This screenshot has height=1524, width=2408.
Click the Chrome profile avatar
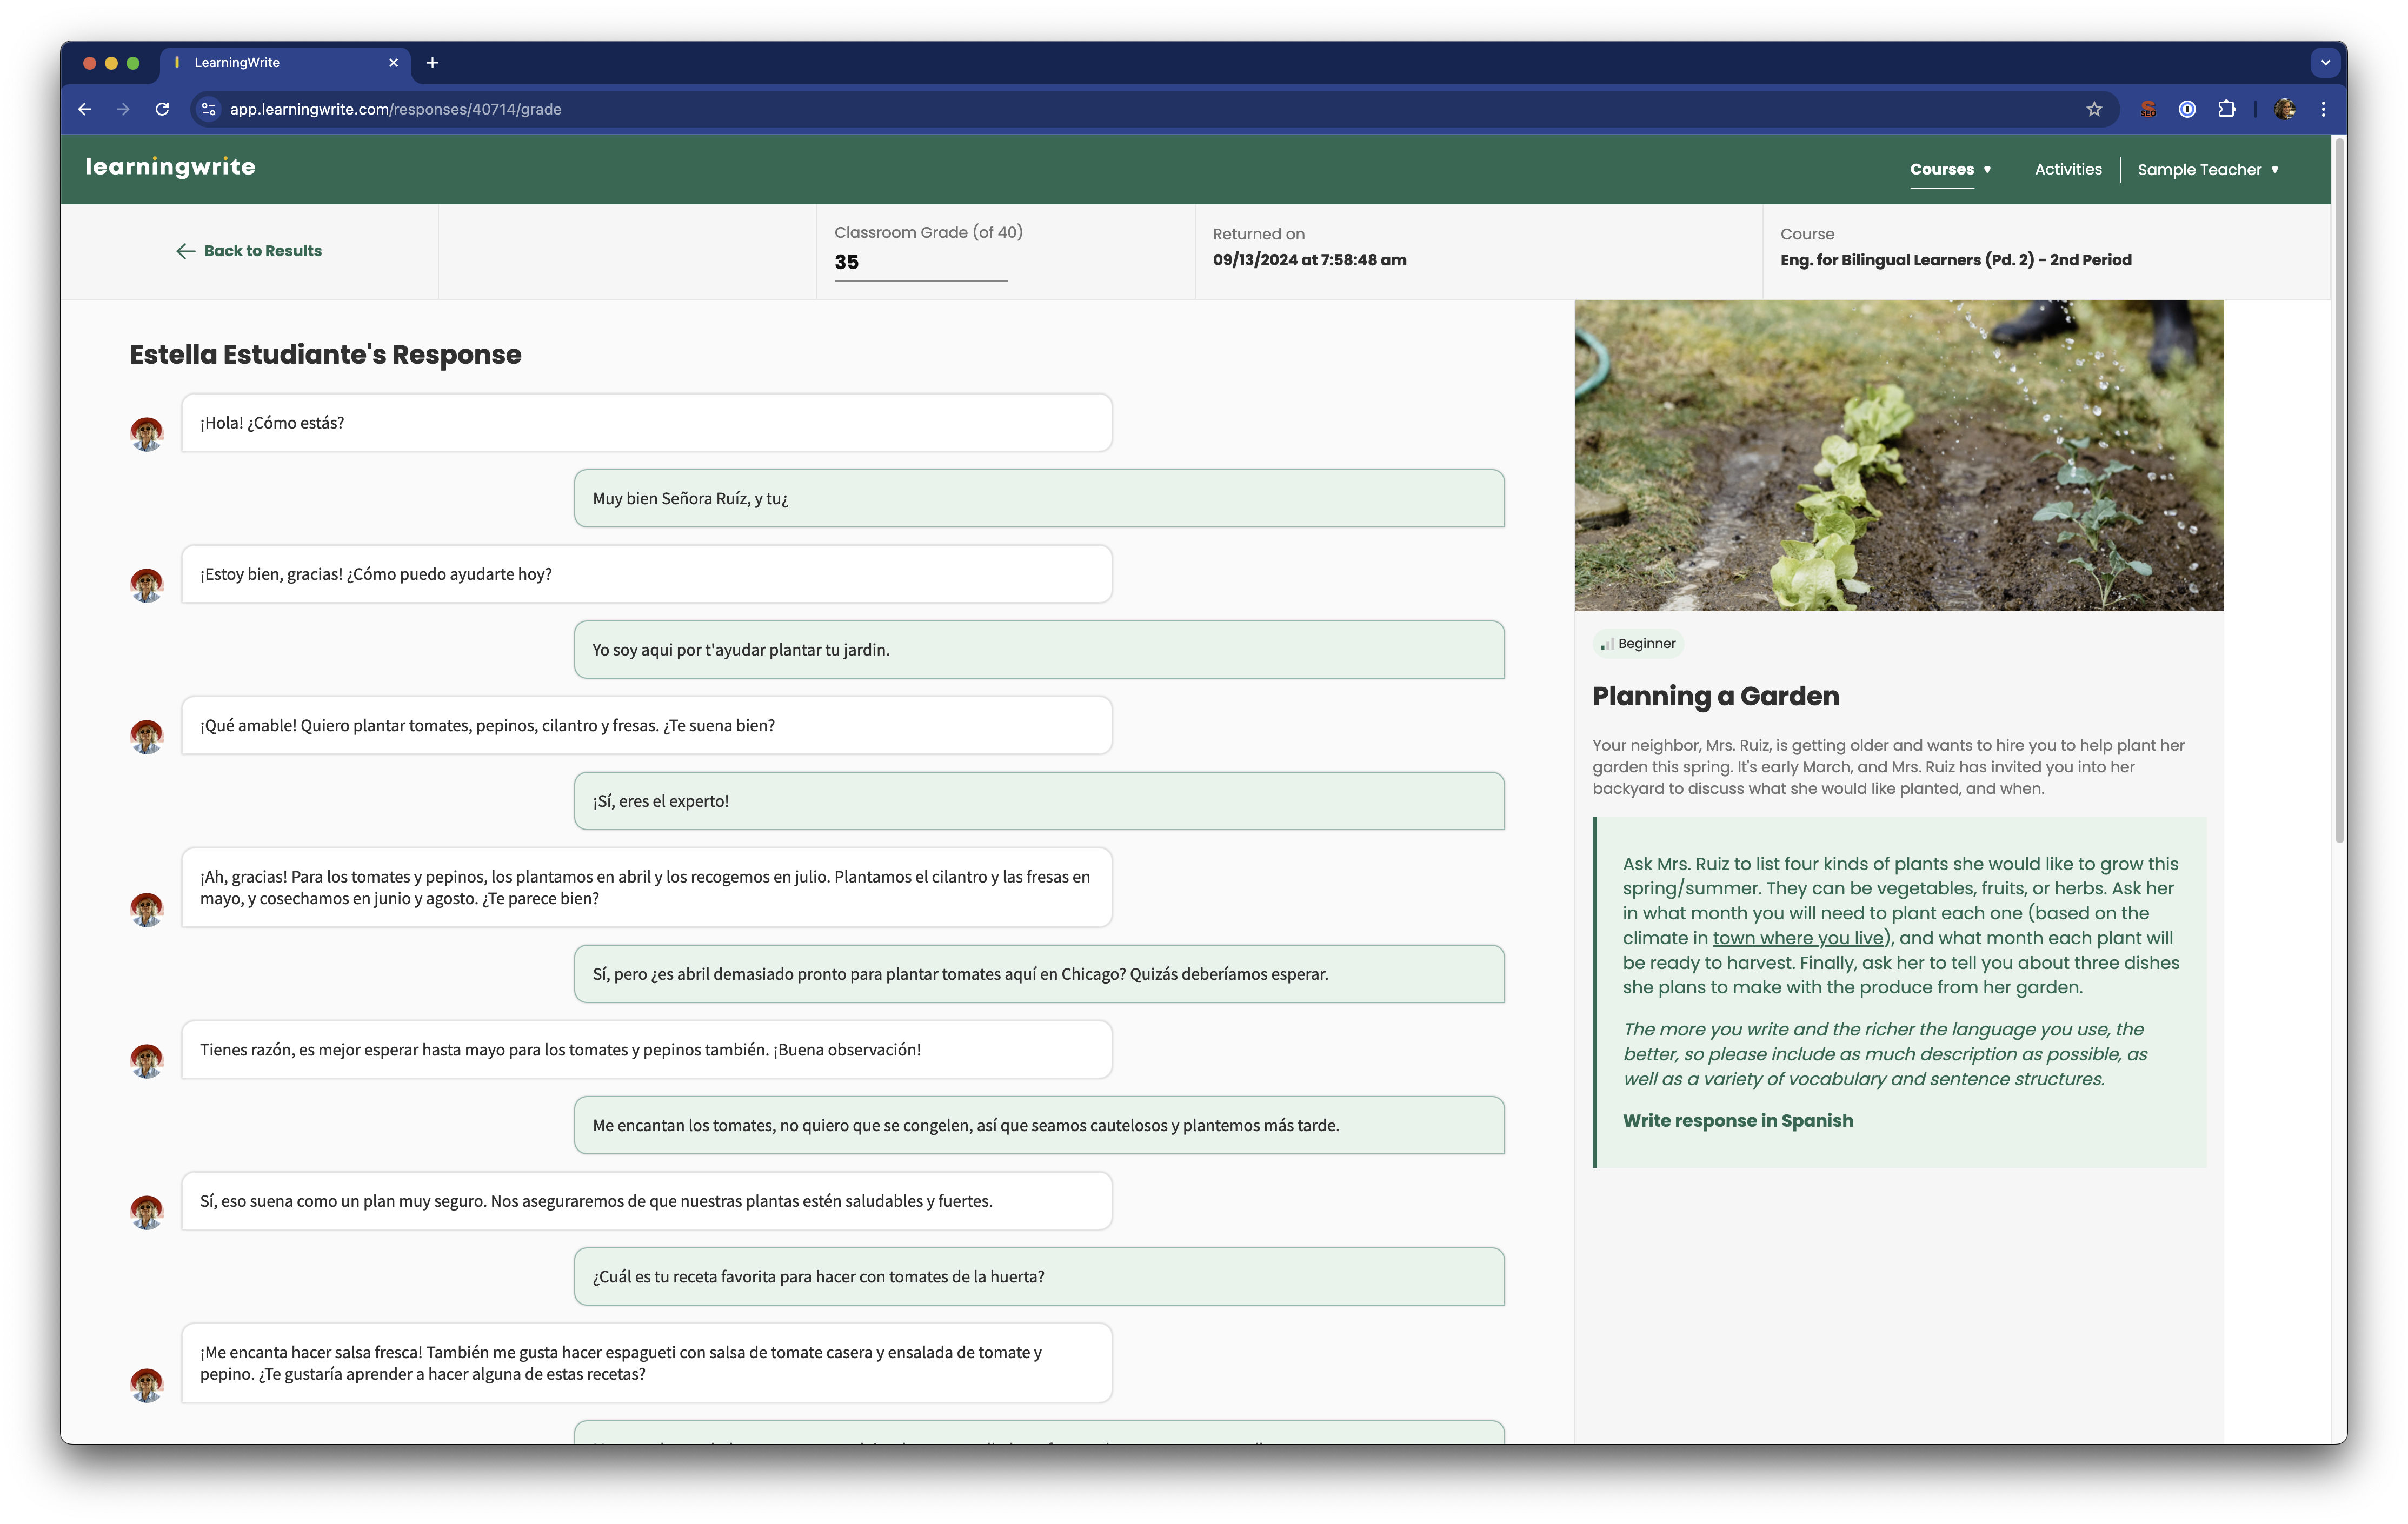(x=2285, y=110)
